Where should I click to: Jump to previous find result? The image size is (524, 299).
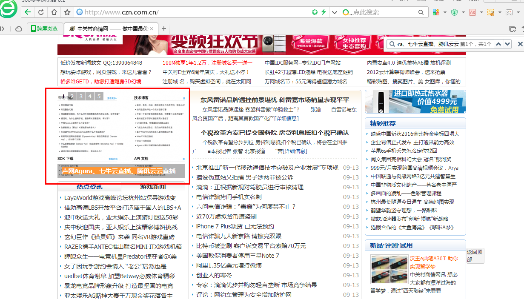tap(498, 44)
